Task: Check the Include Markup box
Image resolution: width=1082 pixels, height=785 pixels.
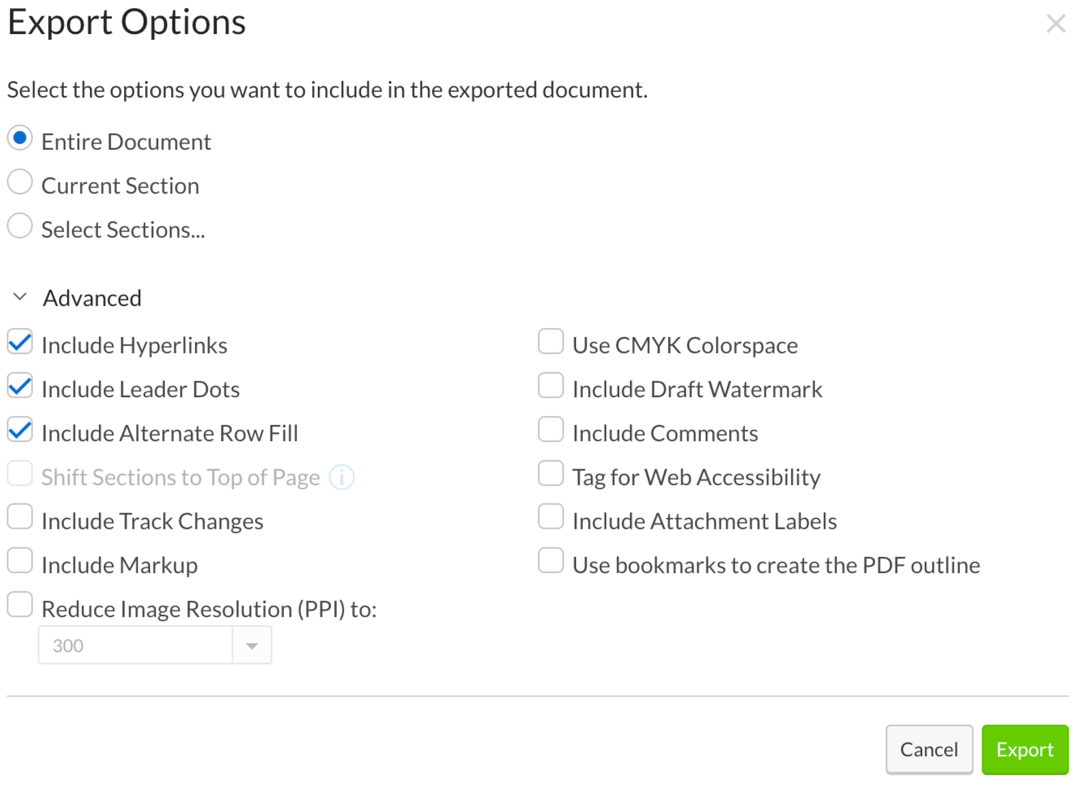Action: (x=20, y=561)
